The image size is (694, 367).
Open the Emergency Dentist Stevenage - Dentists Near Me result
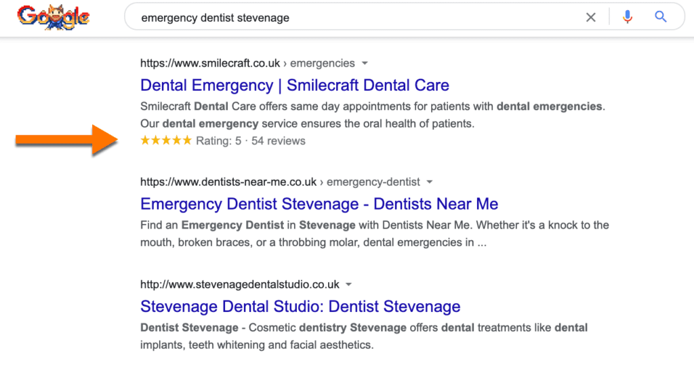click(319, 204)
